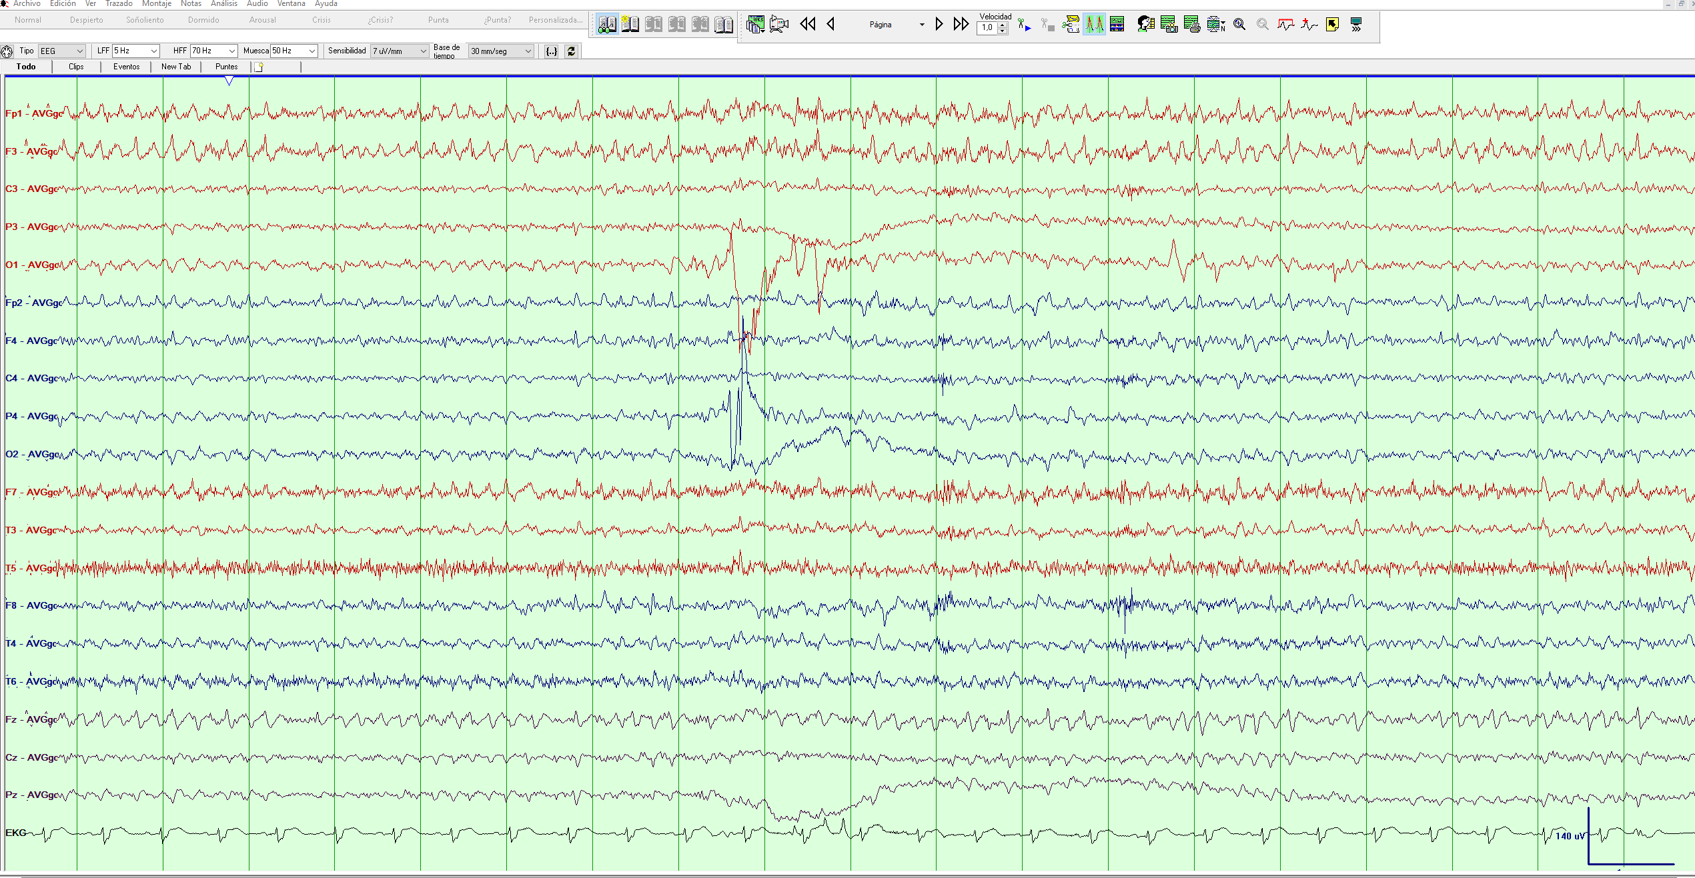Click the blue spectral trend display icon
The image size is (1695, 878).
1117,25
